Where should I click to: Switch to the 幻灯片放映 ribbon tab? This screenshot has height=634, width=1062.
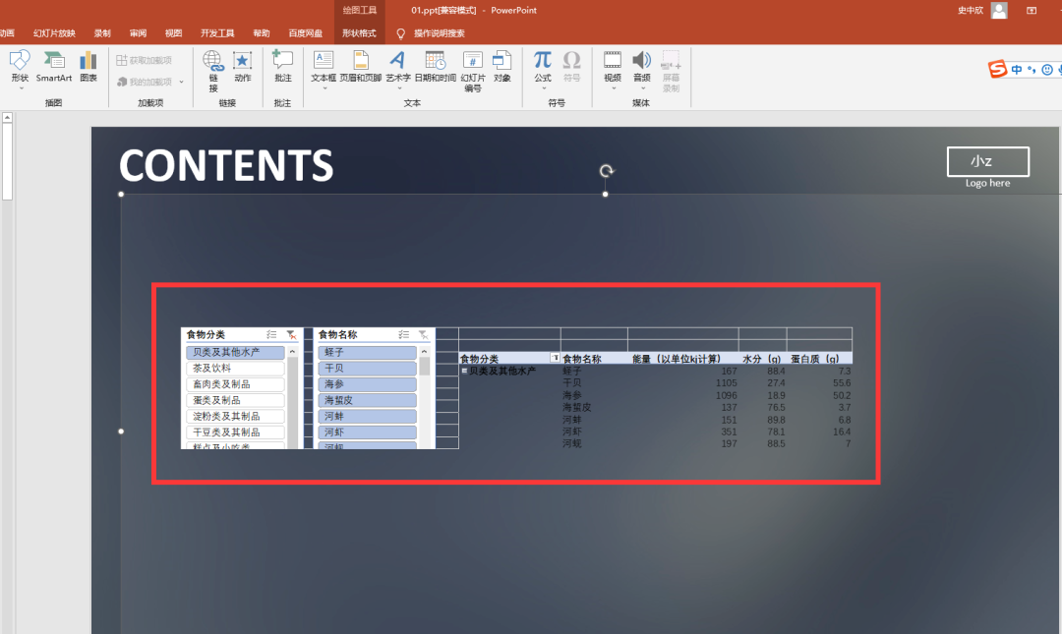point(54,33)
